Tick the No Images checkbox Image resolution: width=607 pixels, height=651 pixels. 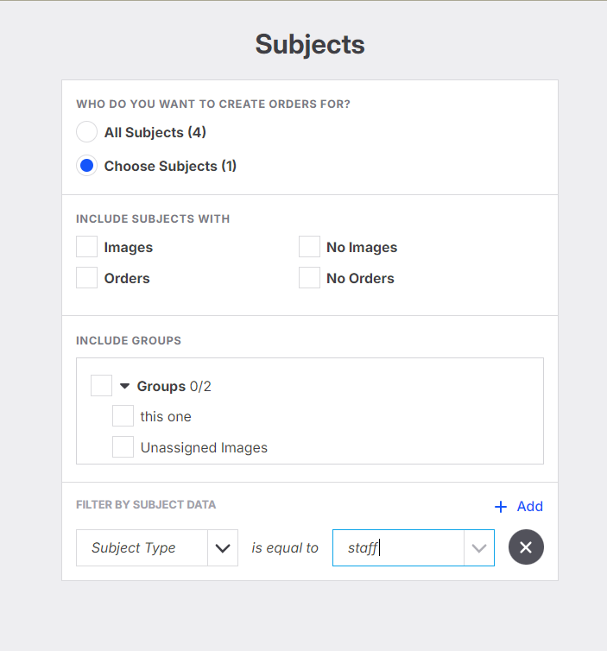point(309,247)
